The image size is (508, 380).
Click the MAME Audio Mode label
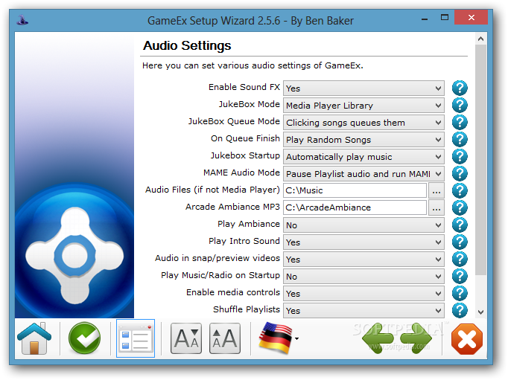pos(241,173)
